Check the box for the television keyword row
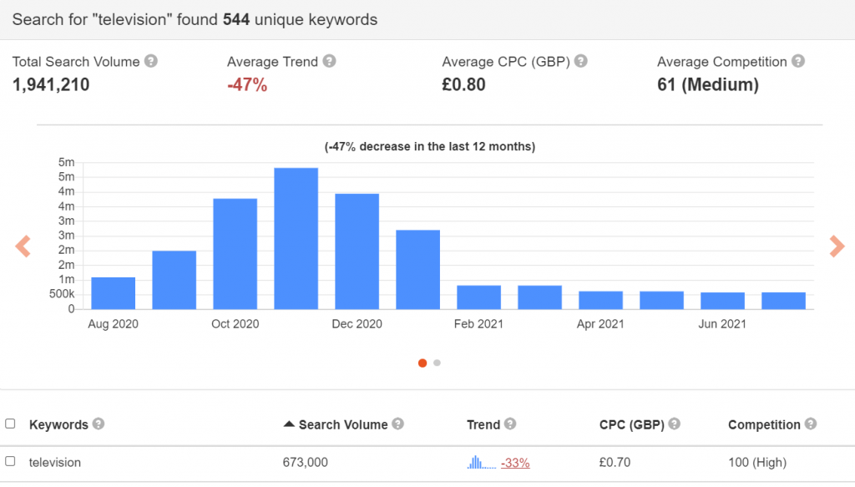Image resolution: width=855 pixels, height=487 pixels. point(10,462)
